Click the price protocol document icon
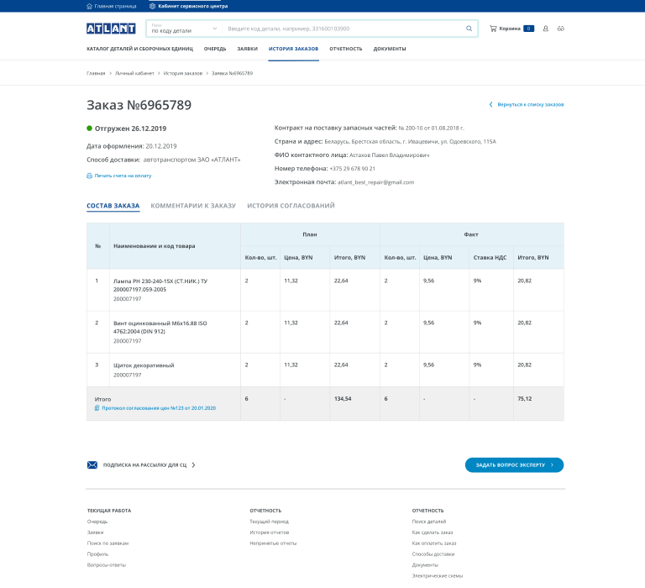645x588 pixels. [97, 407]
